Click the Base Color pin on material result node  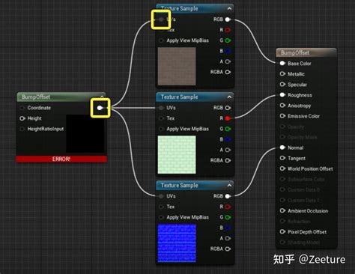(x=282, y=64)
